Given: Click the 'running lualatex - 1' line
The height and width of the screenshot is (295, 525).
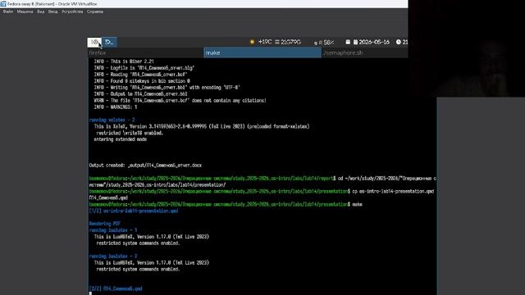Looking at the screenshot, I should click(x=113, y=230).
